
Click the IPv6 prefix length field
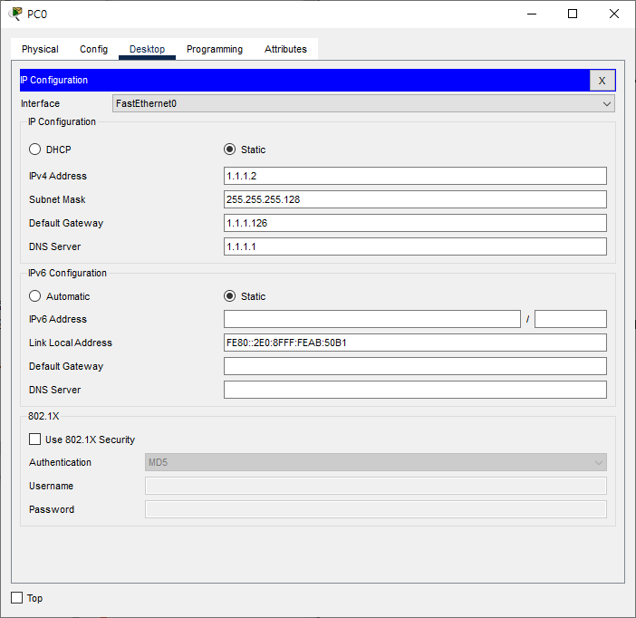pyautogui.click(x=570, y=319)
